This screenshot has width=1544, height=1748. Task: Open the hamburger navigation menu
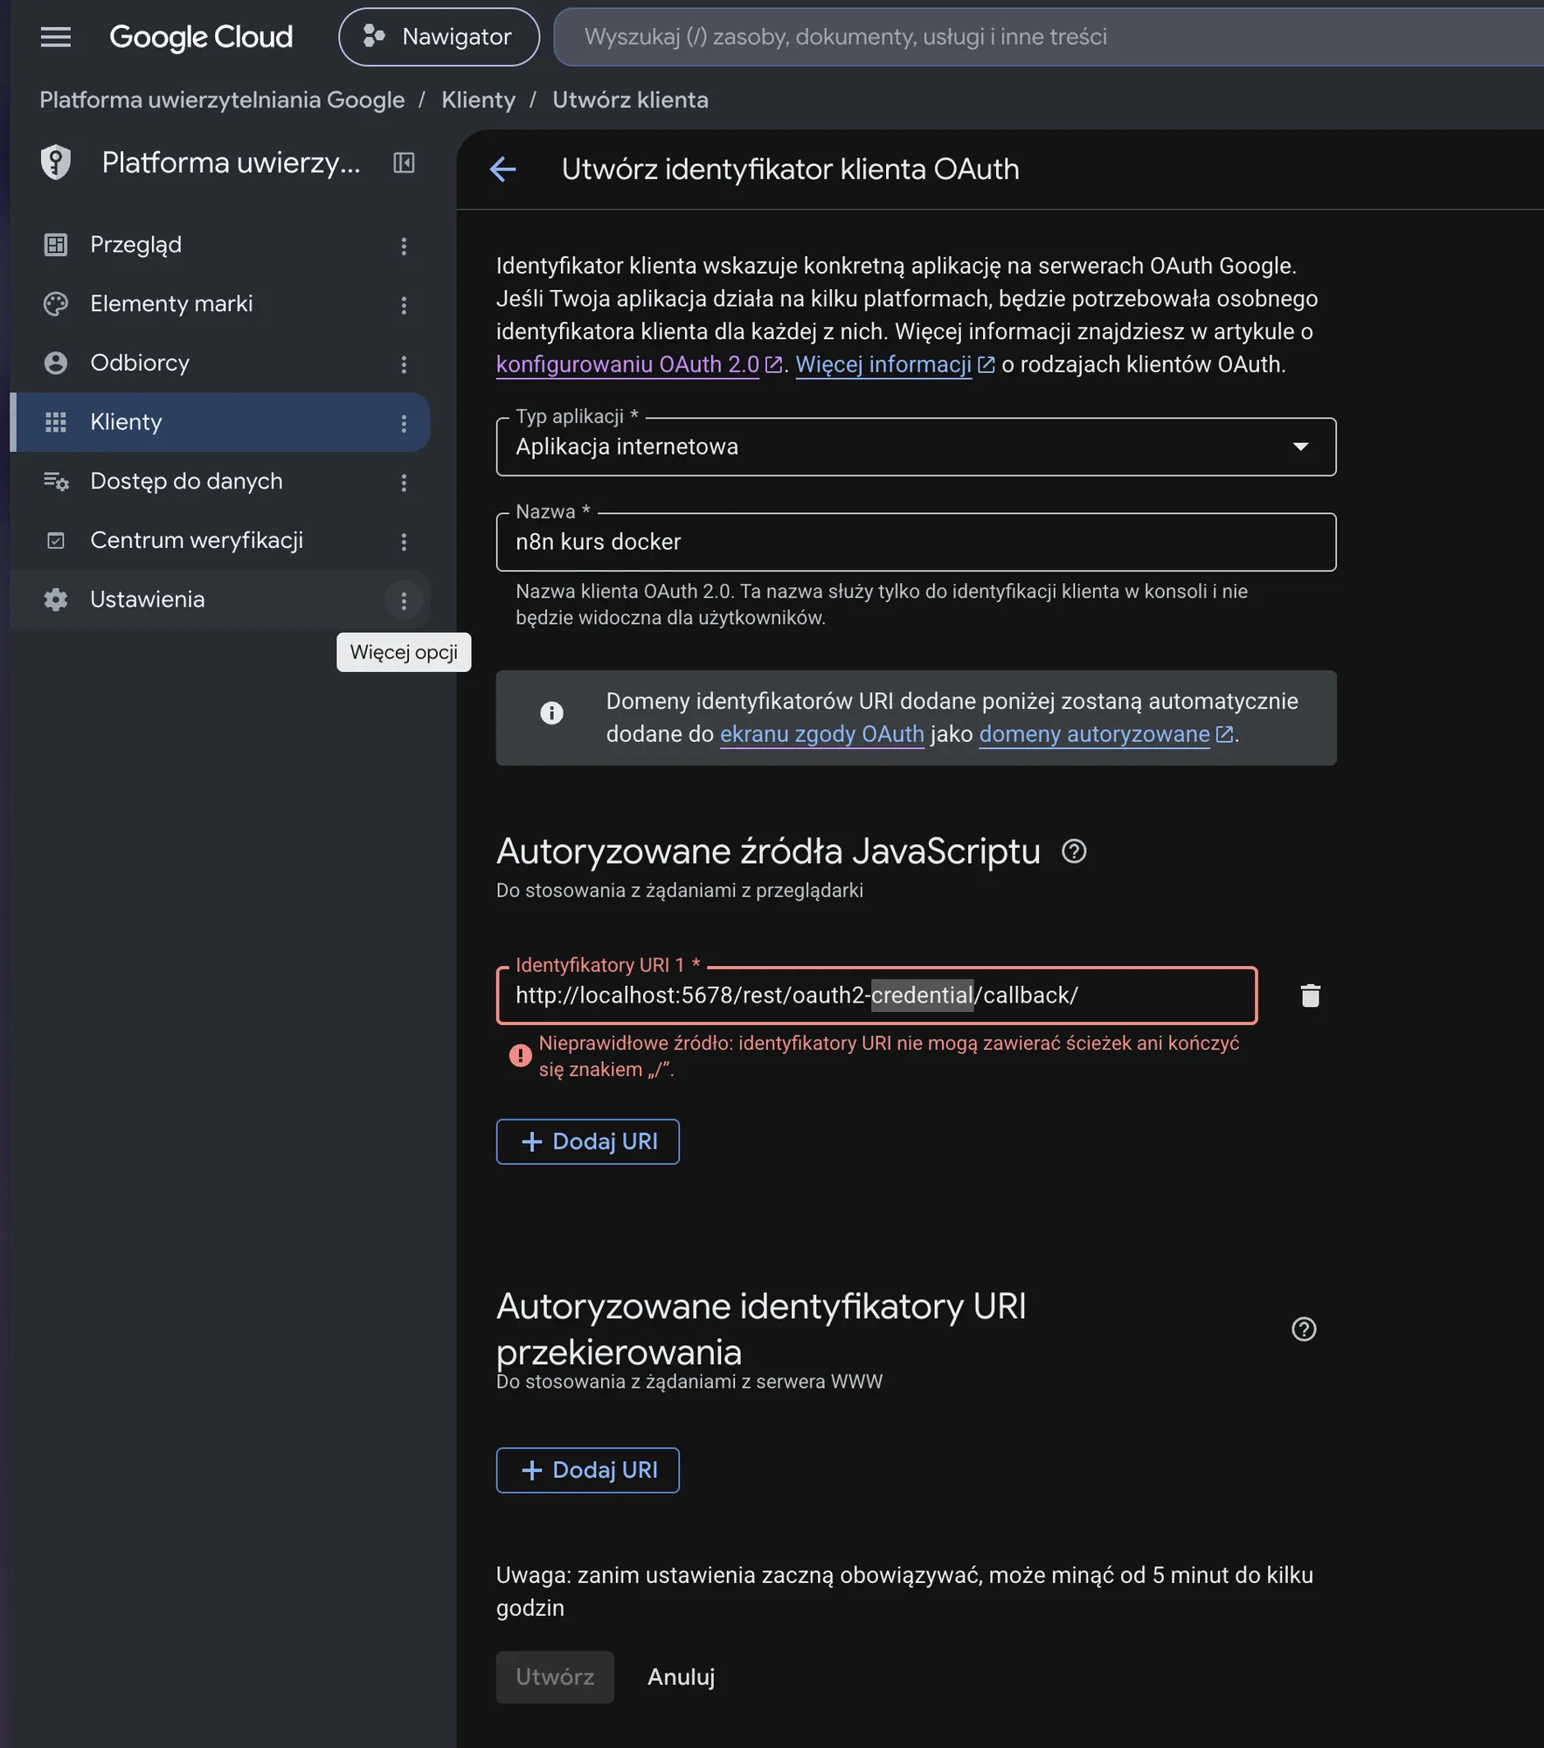[x=56, y=37]
